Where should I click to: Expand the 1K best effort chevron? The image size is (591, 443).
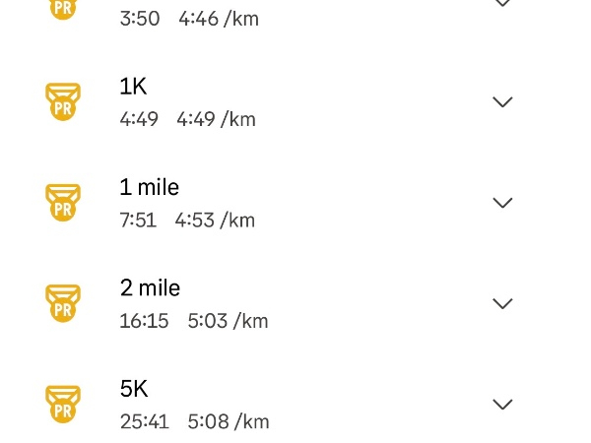(x=502, y=102)
